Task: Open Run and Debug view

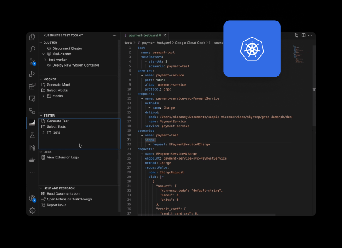Action: [x=32, y=74]
